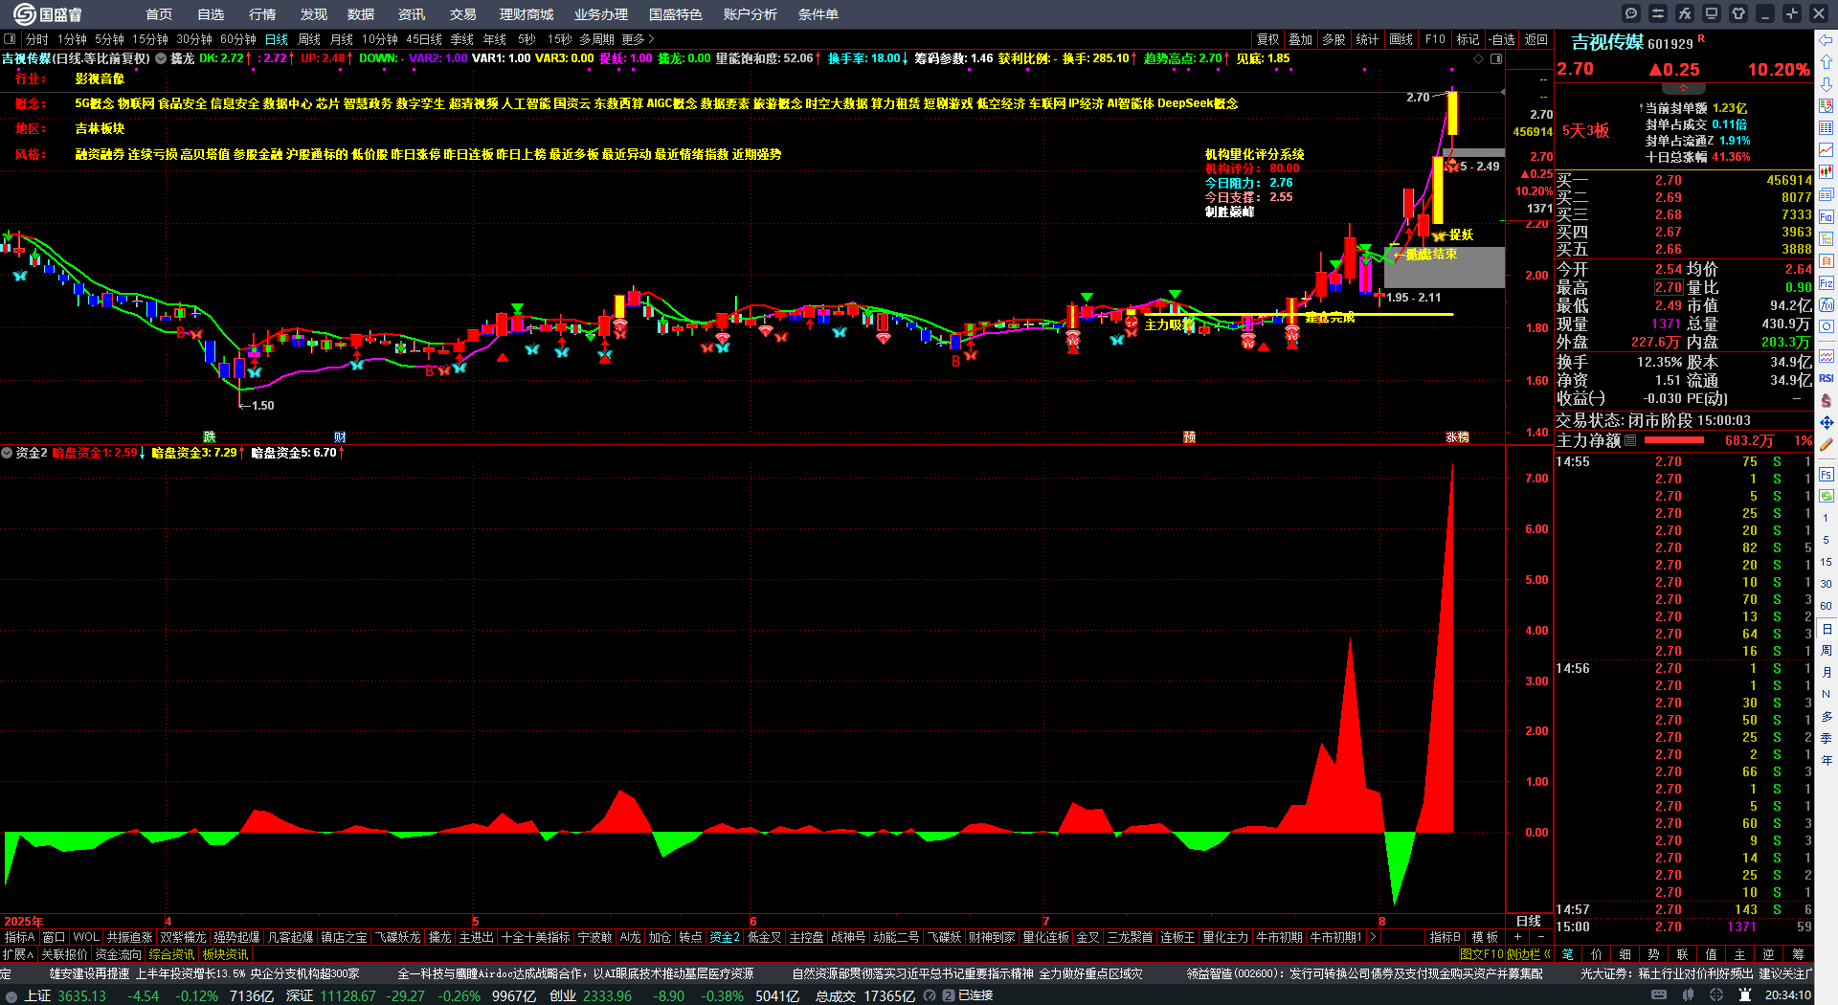This screenshot has width=1838, height=1005.
Task: Zoom out chart with the − button
Action: coord(1540,937)
